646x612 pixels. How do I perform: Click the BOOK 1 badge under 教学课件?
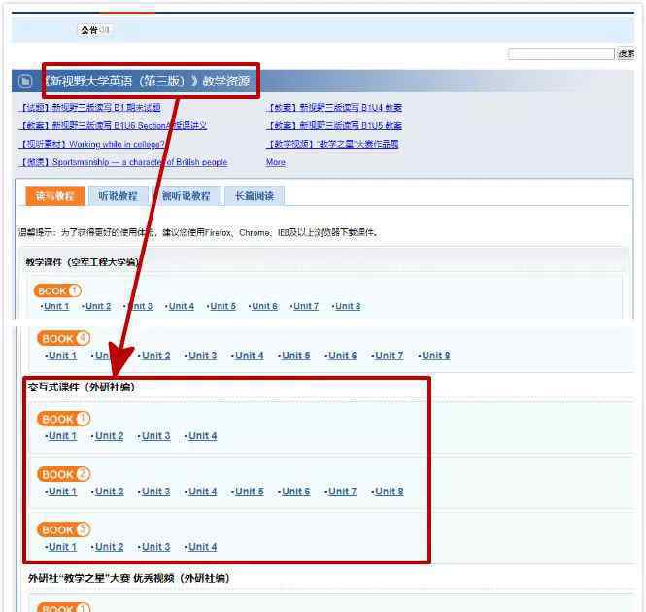[57, 291]
